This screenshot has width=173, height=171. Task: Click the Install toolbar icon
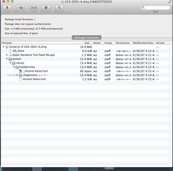tap(7, 8)
